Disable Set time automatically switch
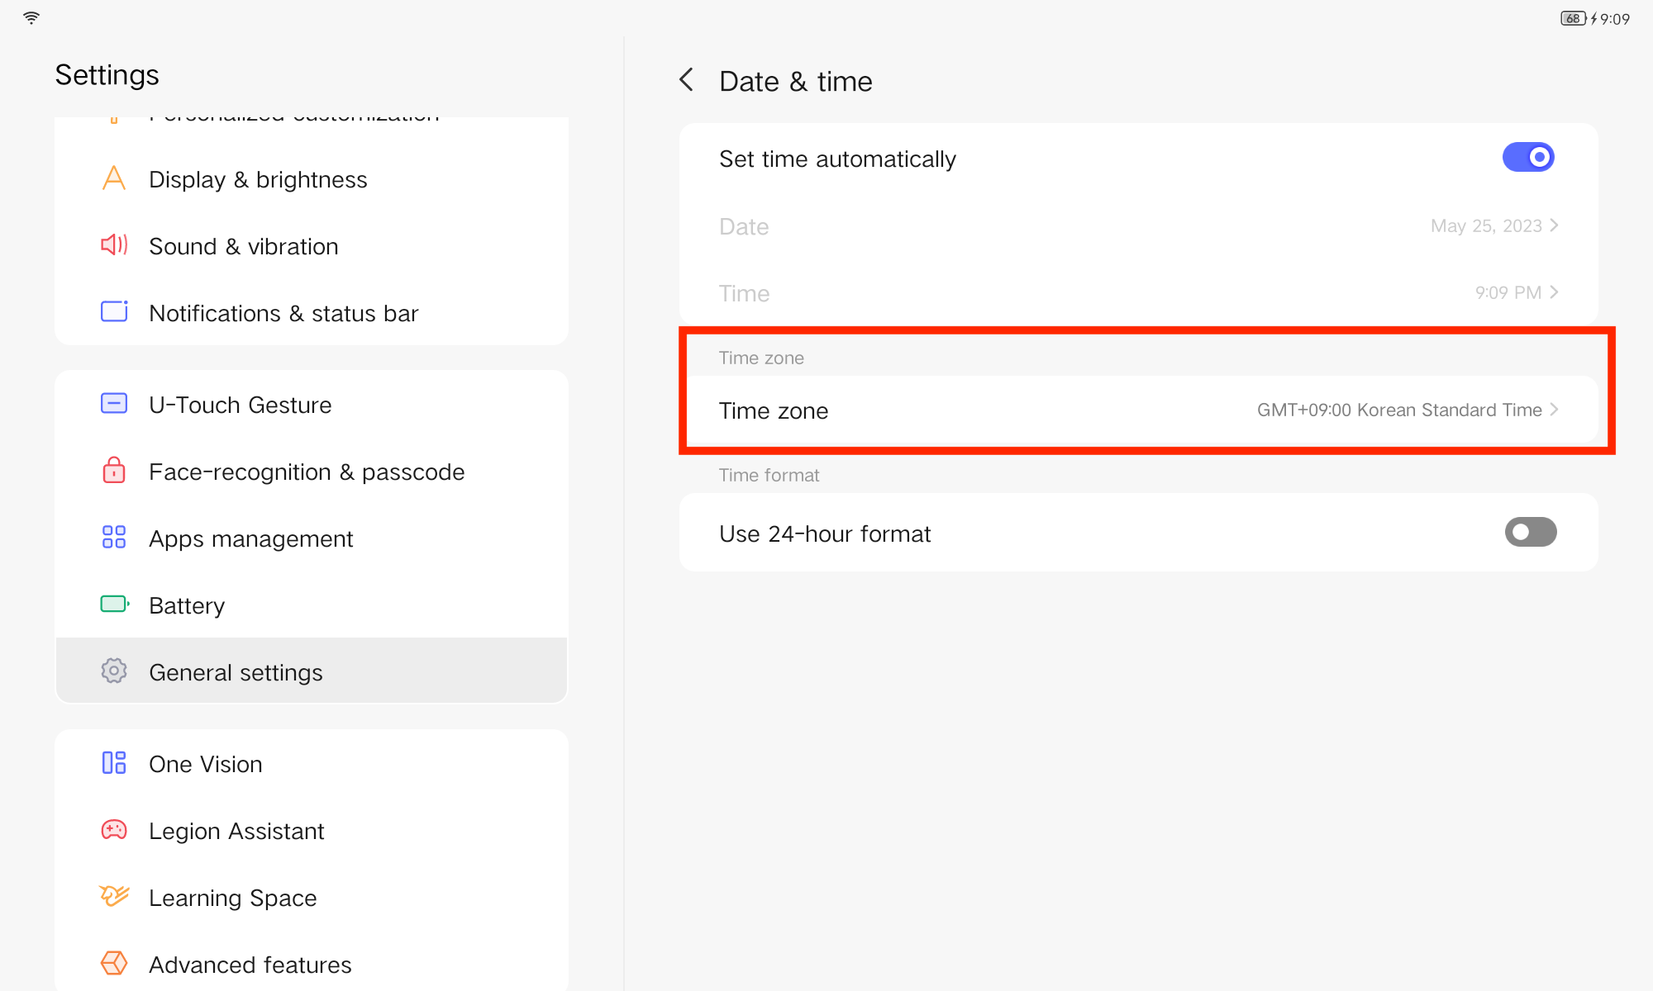The width and height of the screenshot is (1653, 991). click(1528, 157)
